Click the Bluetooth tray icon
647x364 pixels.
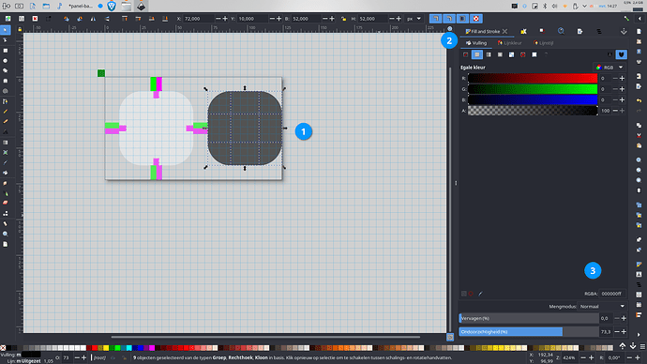point(544,7)
